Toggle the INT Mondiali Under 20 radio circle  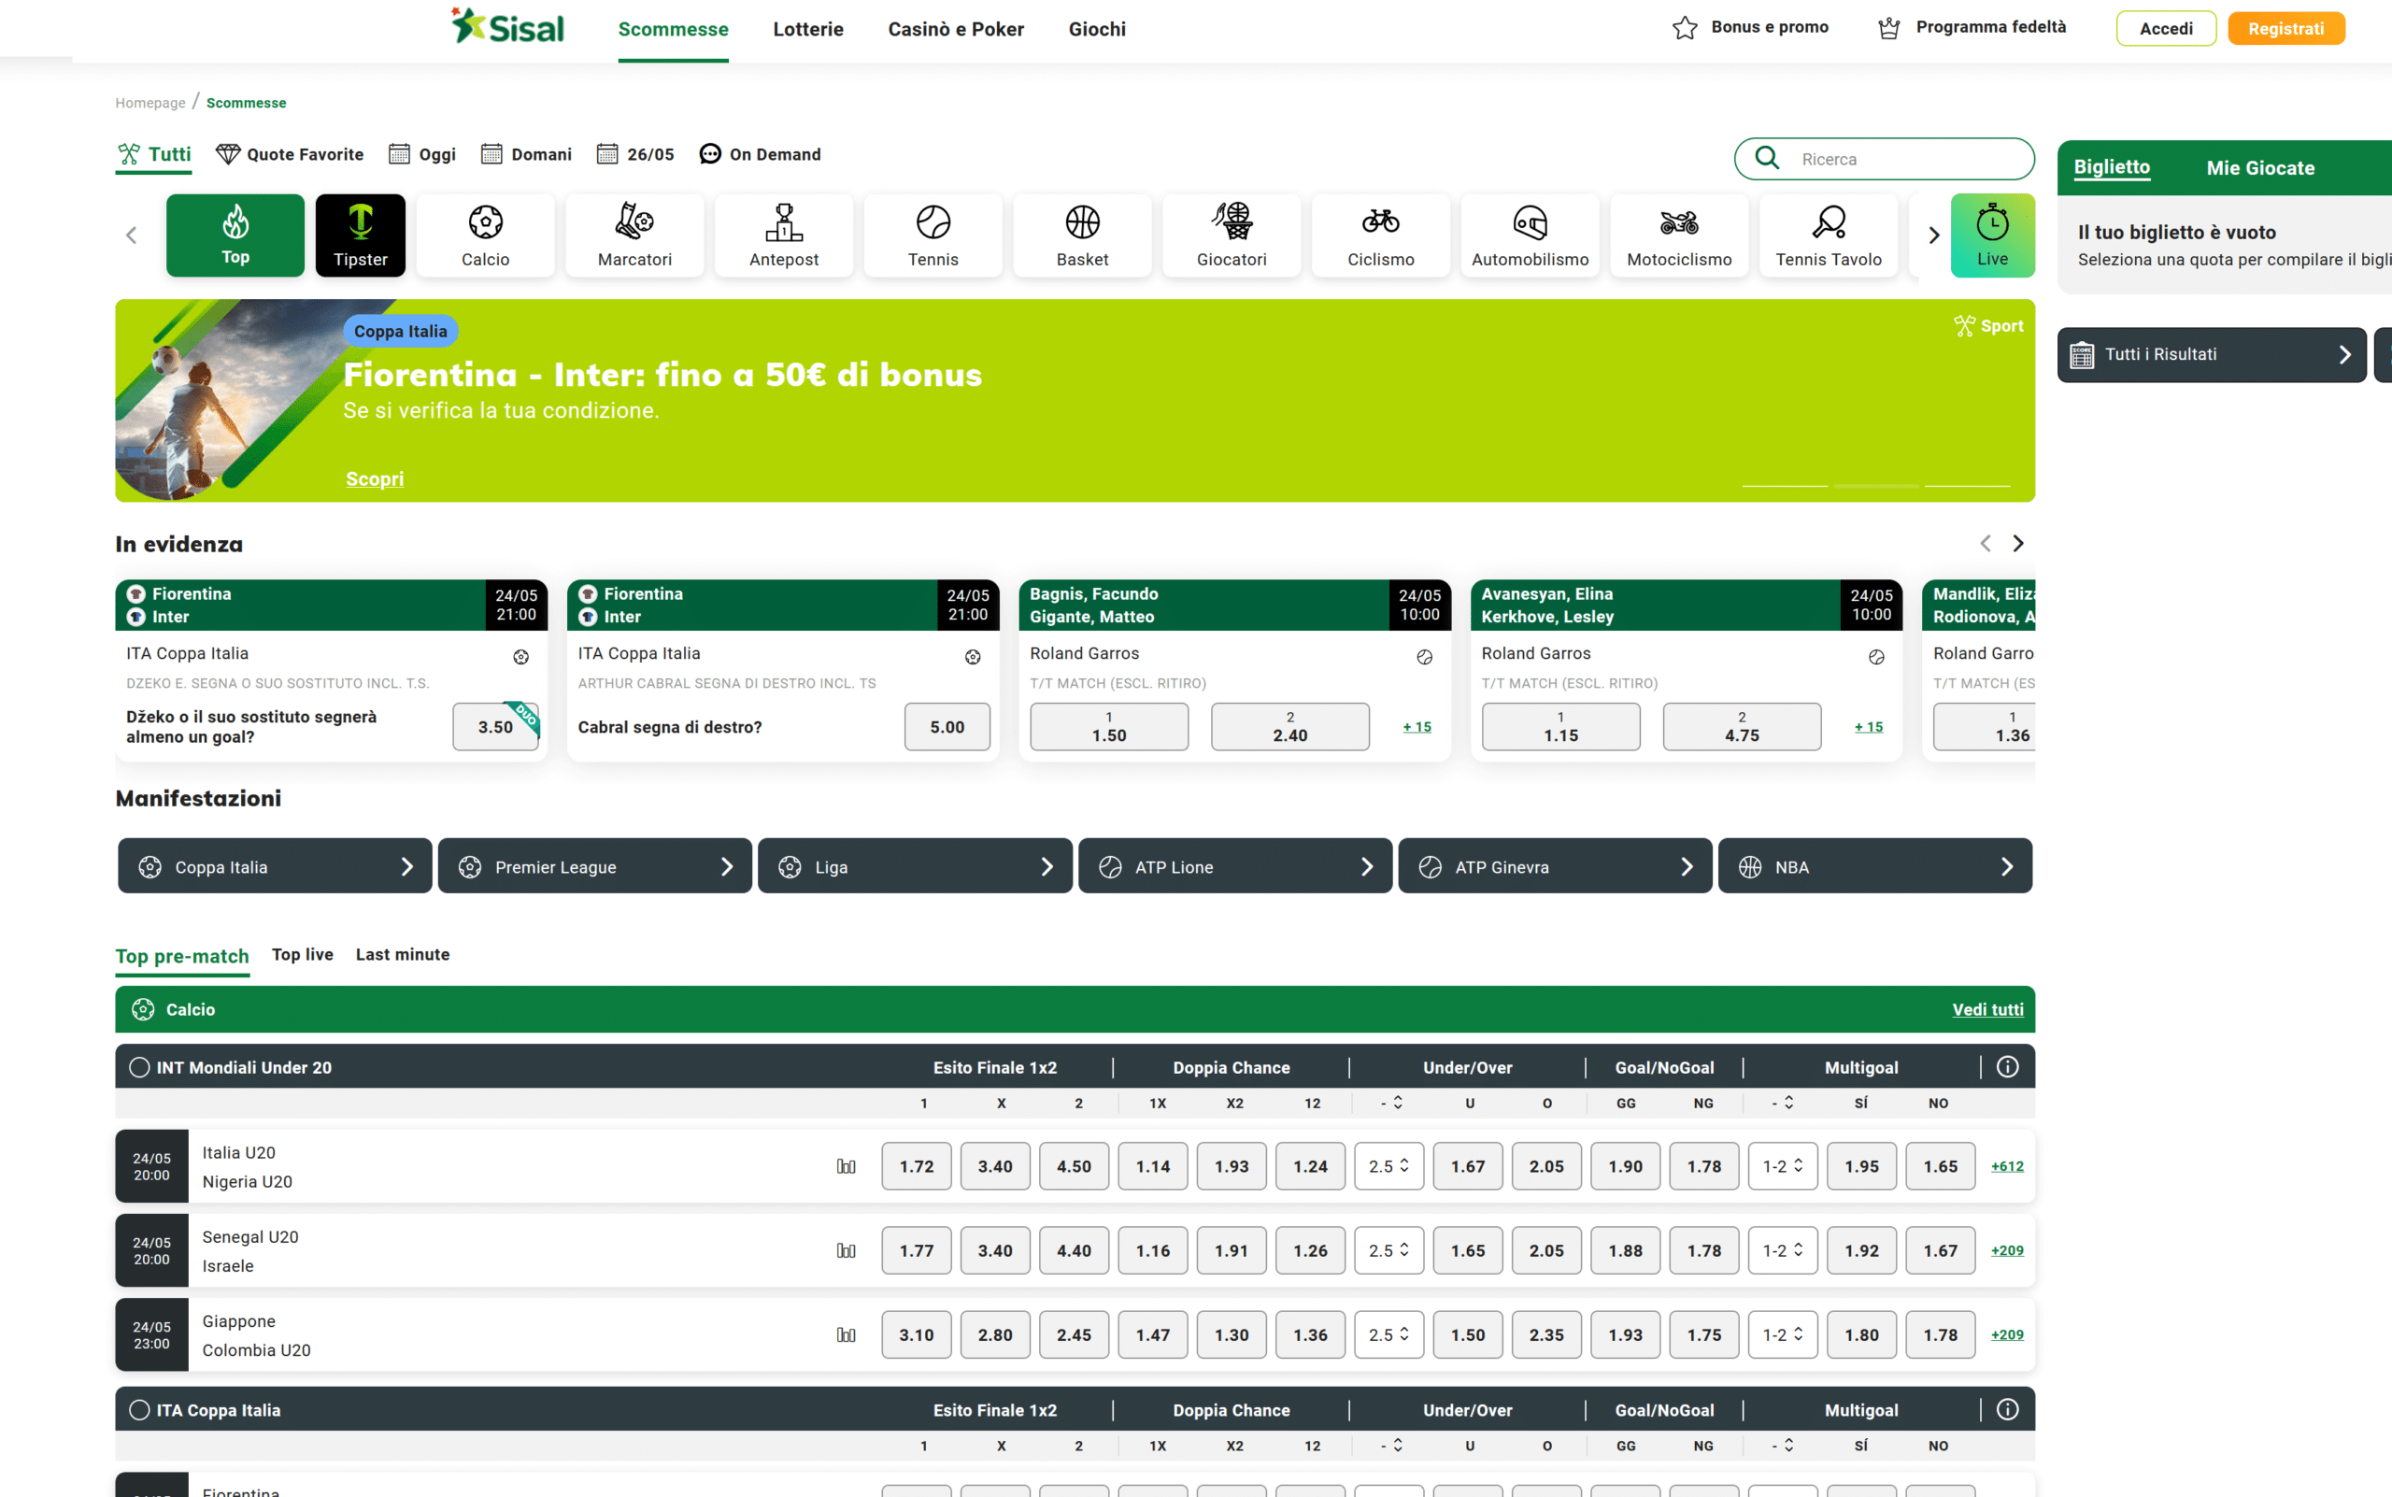139,1067
